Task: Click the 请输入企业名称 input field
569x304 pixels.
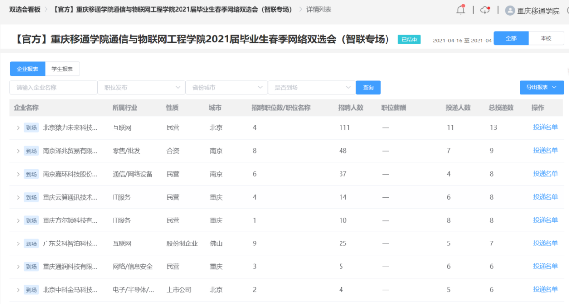Action: (x=53, y=88)
